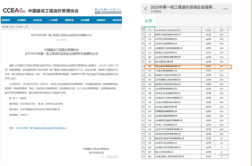Click the postal code 100037
252x166 pixels.
click(24, 115)
